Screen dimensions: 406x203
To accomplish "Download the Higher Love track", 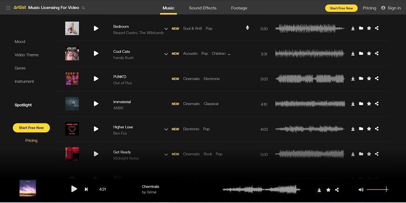I will pos(353,129).
